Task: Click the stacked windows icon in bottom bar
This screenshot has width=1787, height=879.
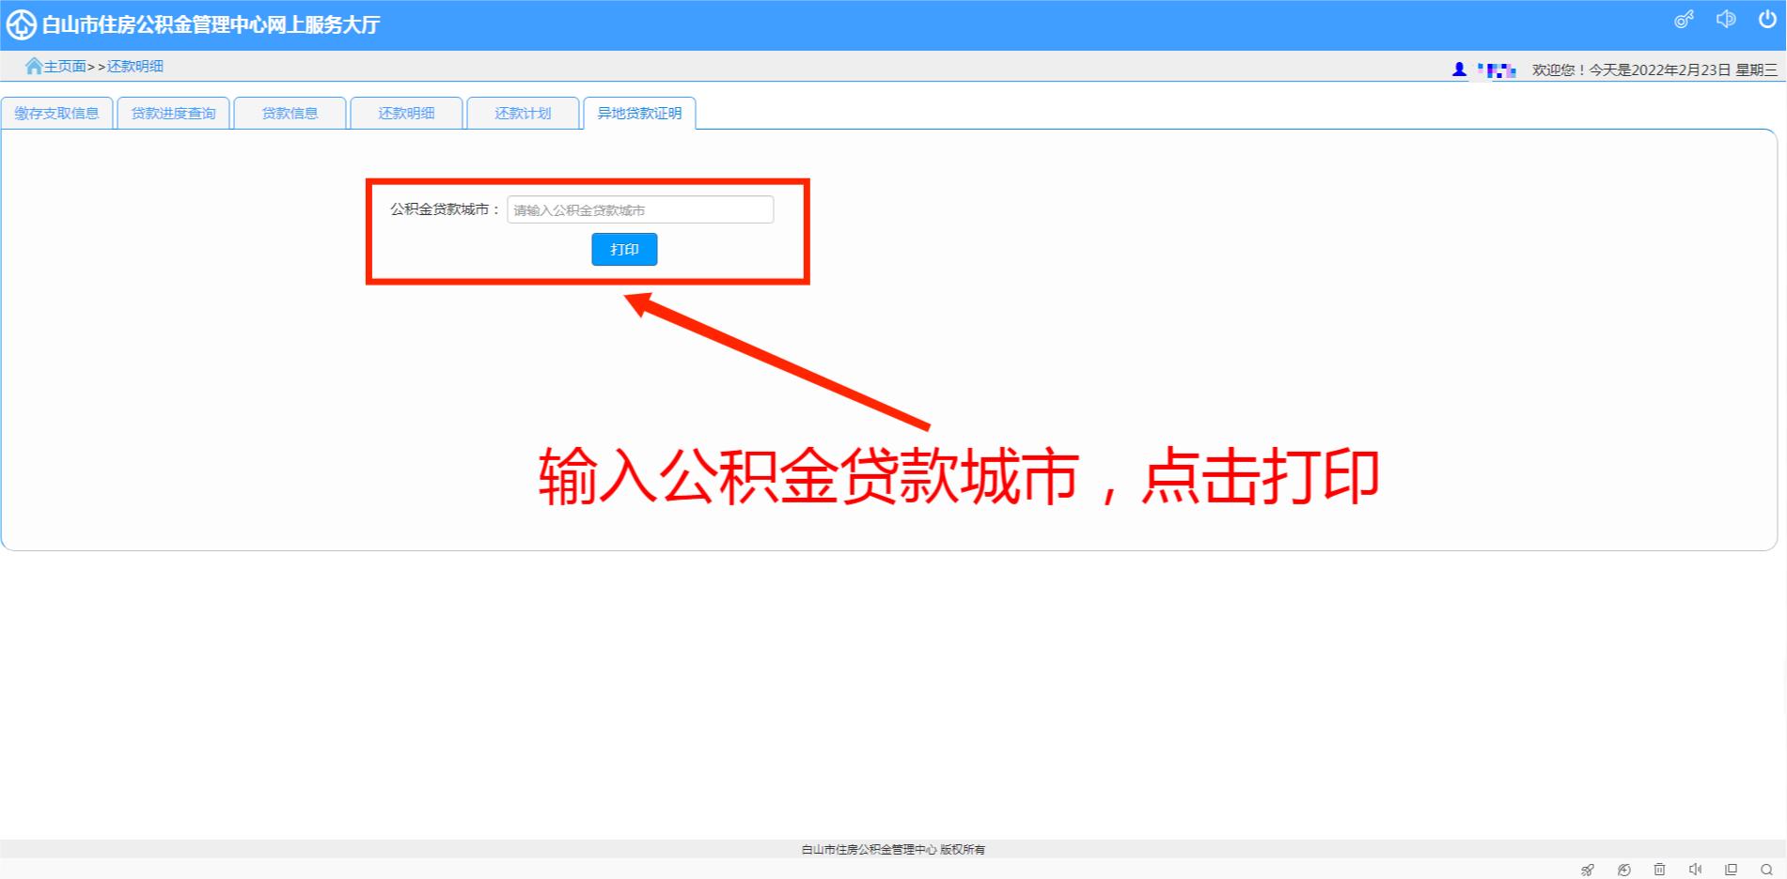Action: point(1731,870)
